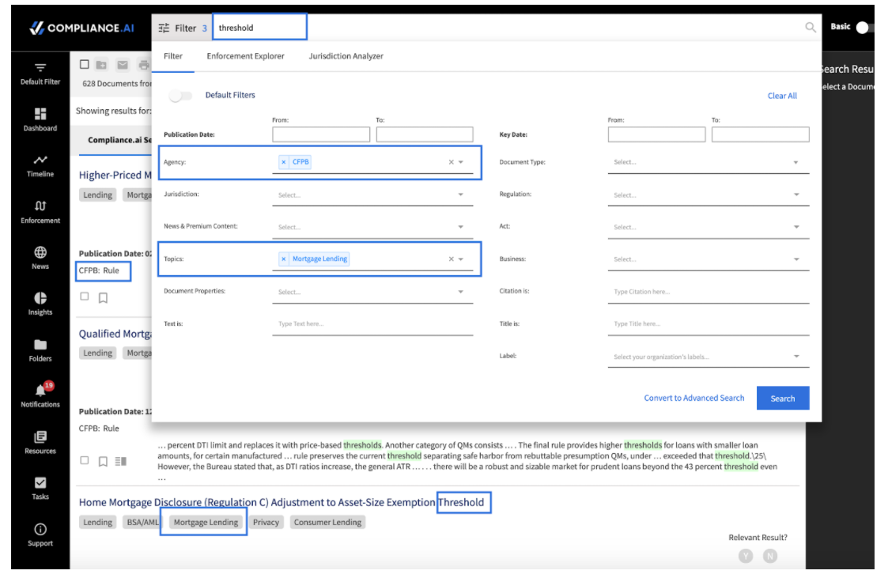Click the Consumer Lending topic tag

[x=327, y=522]
